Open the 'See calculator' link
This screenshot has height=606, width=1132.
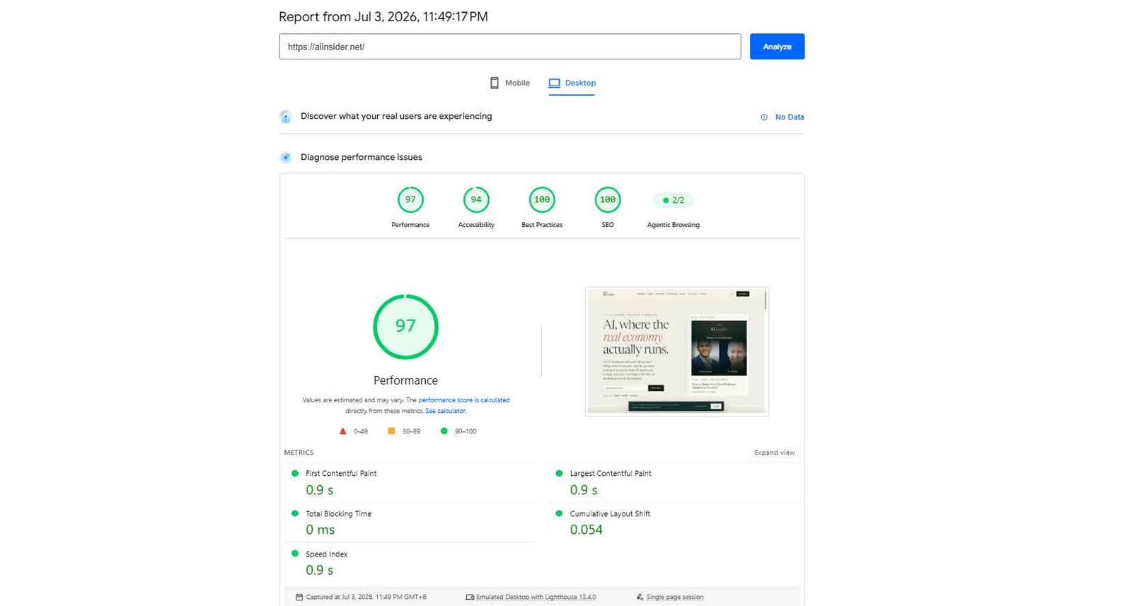click(446, 411)
